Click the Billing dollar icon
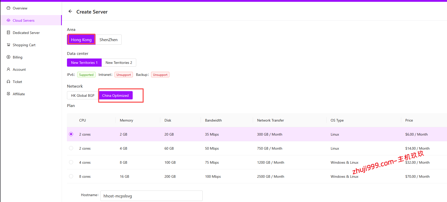This screenshot has height=202, width=447. click(8, 57)
